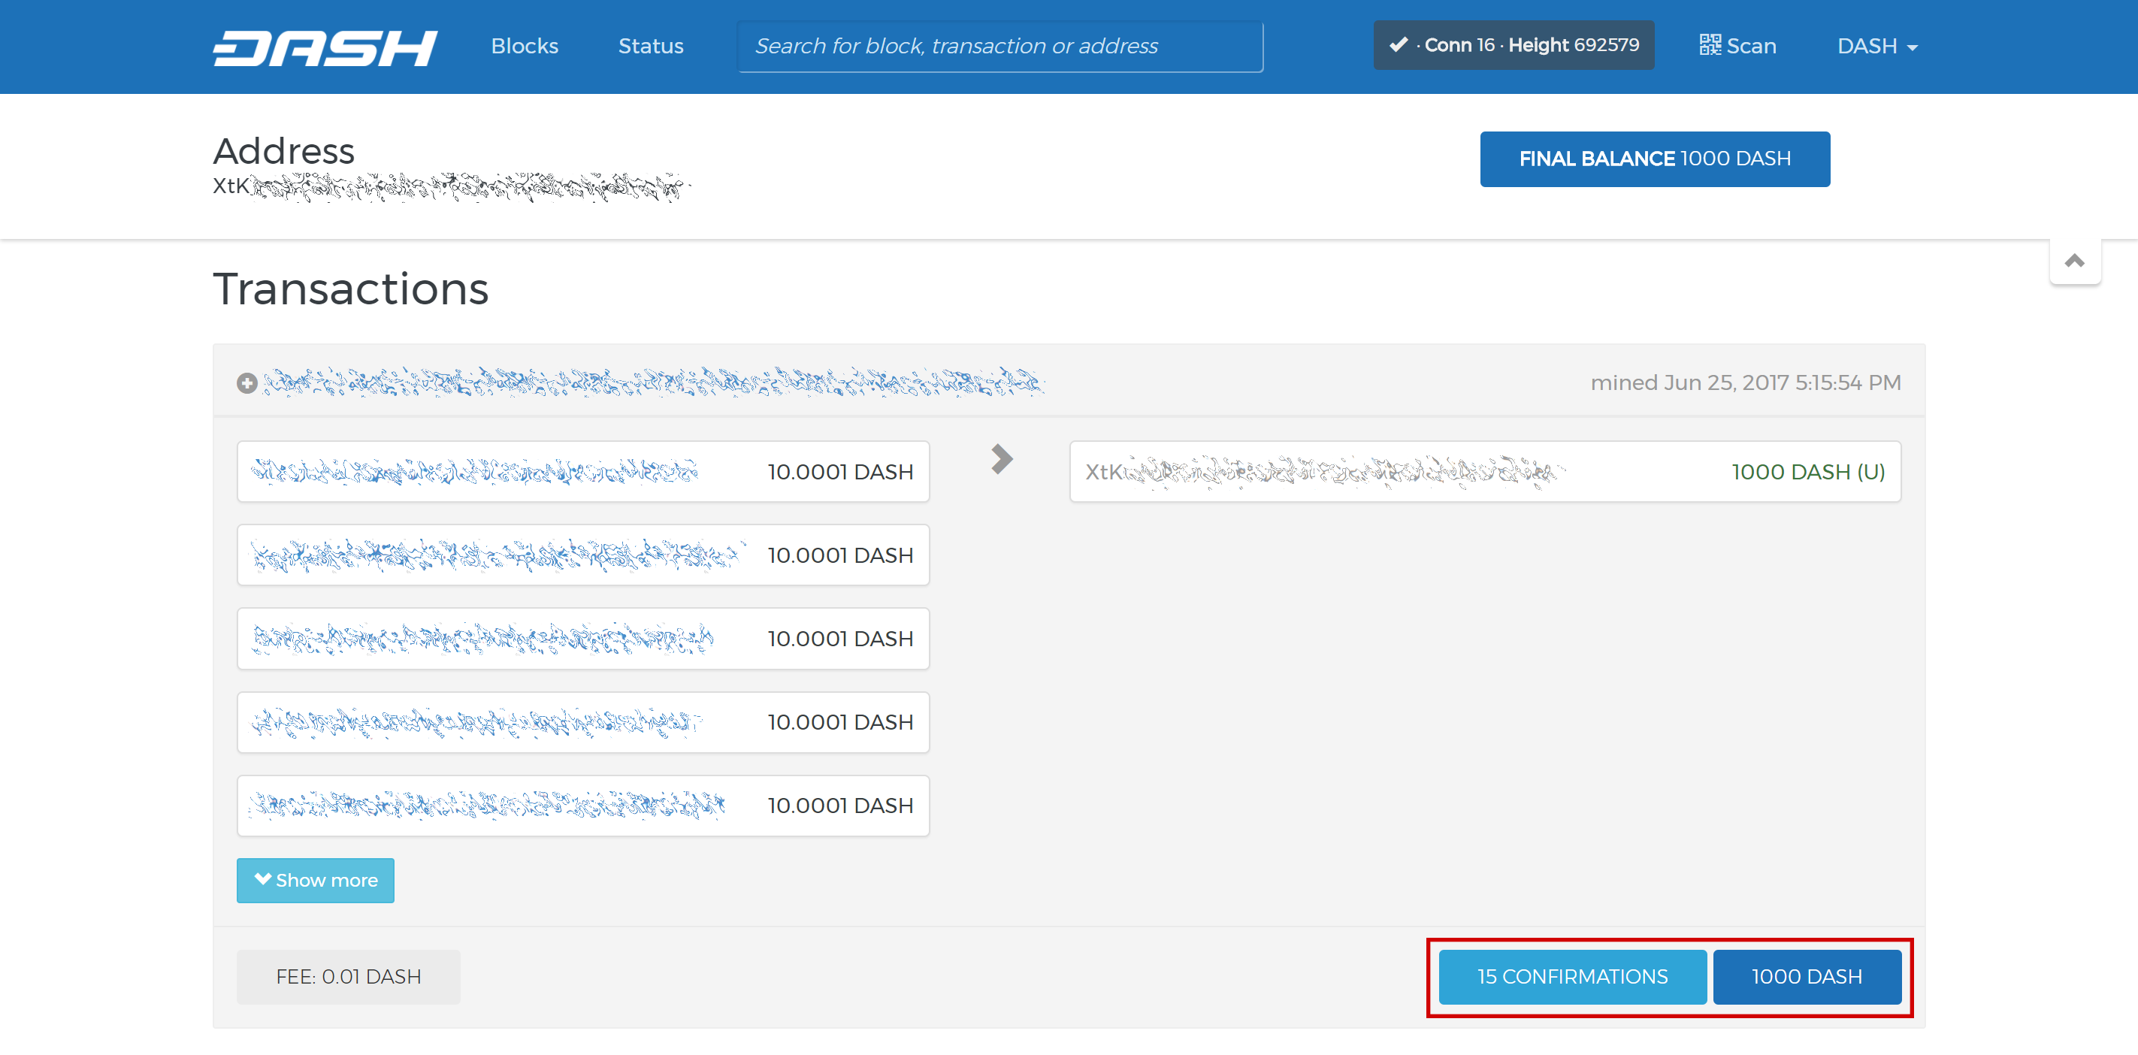Click the right arrow between inputs and outputs

[x=1002, y=459]
